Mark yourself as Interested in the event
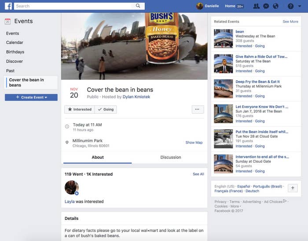The image size is (308, 241). pyautogui.click(x=80, y=110)
